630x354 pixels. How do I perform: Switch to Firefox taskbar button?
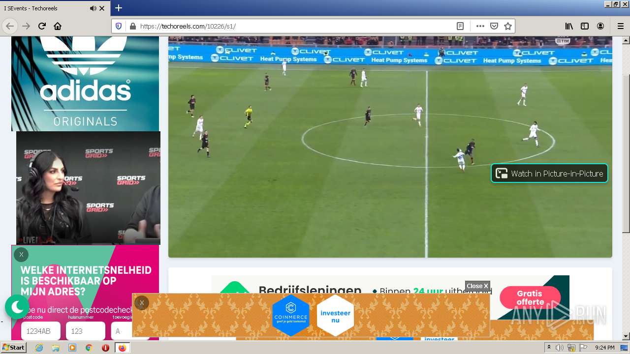pos(122,348)
